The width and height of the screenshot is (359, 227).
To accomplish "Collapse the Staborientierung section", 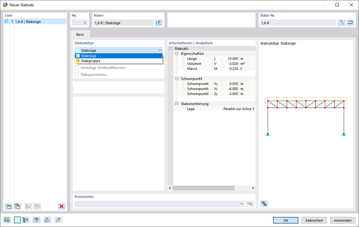I will tap(177, 104).
